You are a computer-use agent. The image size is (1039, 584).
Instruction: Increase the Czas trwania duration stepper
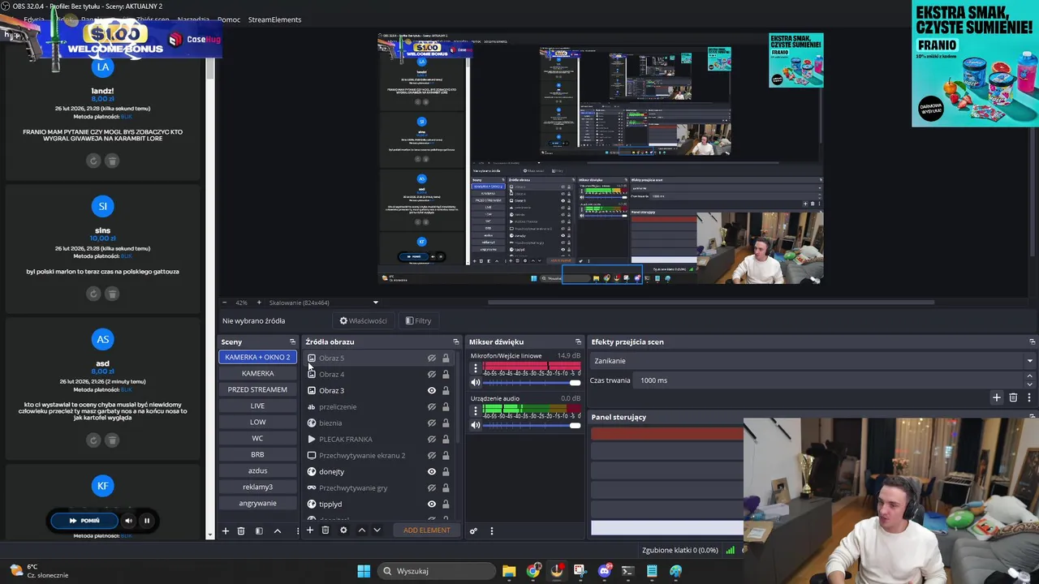tap(1030, 376)
